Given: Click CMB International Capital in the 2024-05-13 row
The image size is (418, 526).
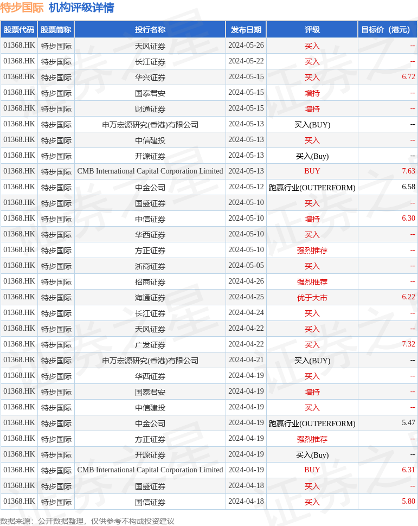Looking at the screenshot, I should pos(150,171).
